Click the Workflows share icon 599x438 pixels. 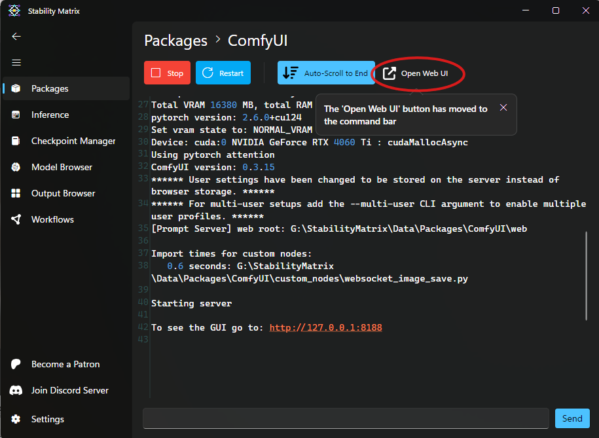(16, 219)
